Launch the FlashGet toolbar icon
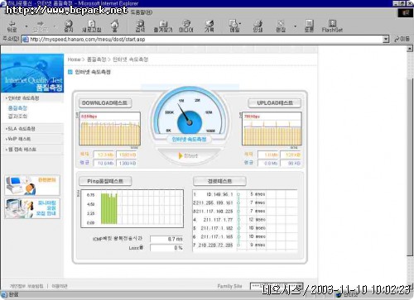This screenshot has height=300, width=414. point(332,26)
